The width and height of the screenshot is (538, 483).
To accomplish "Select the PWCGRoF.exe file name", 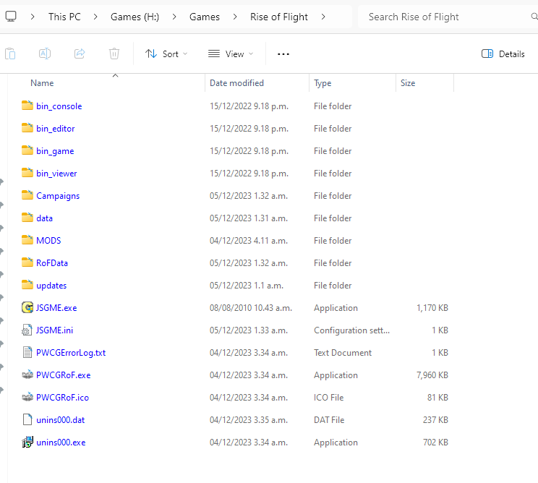I will 64,375.
